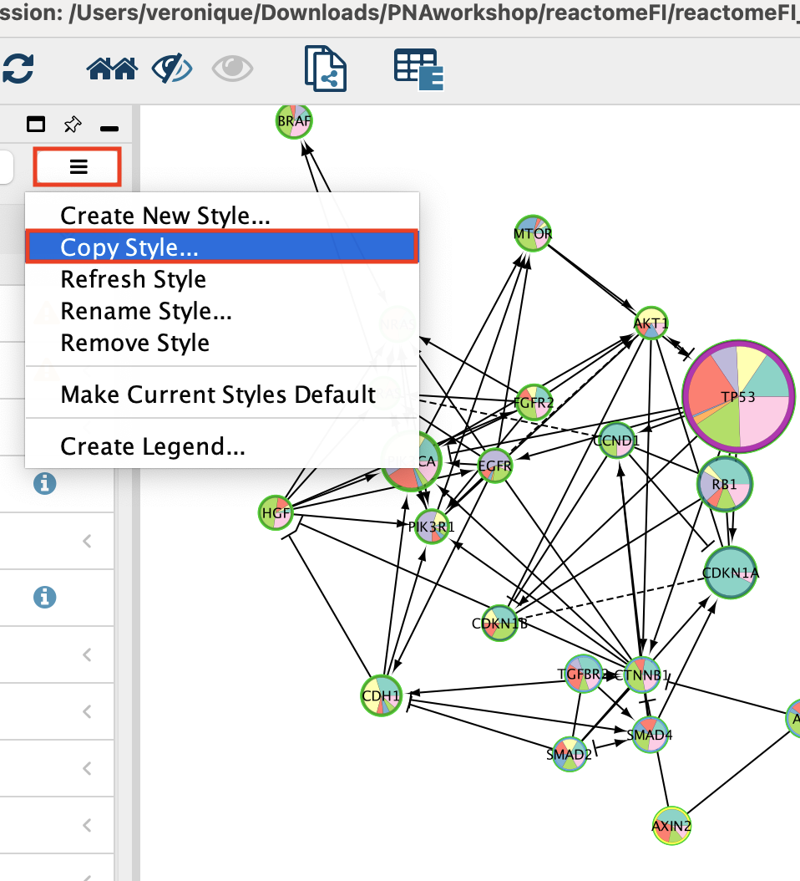The height and width of the screenshot is (881, 800).
Task: Open 'Create Legend...' from the menu
Action: pyautogui.click(x=153, y=446)
